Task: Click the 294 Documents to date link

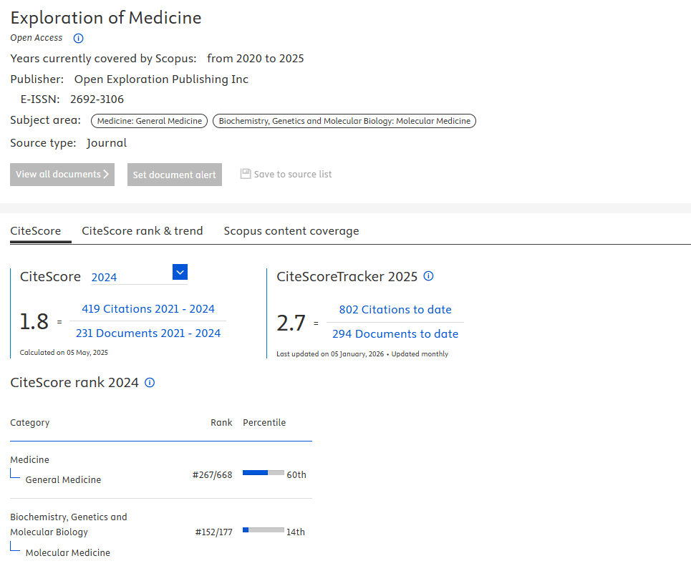Action: click(395, 334)
